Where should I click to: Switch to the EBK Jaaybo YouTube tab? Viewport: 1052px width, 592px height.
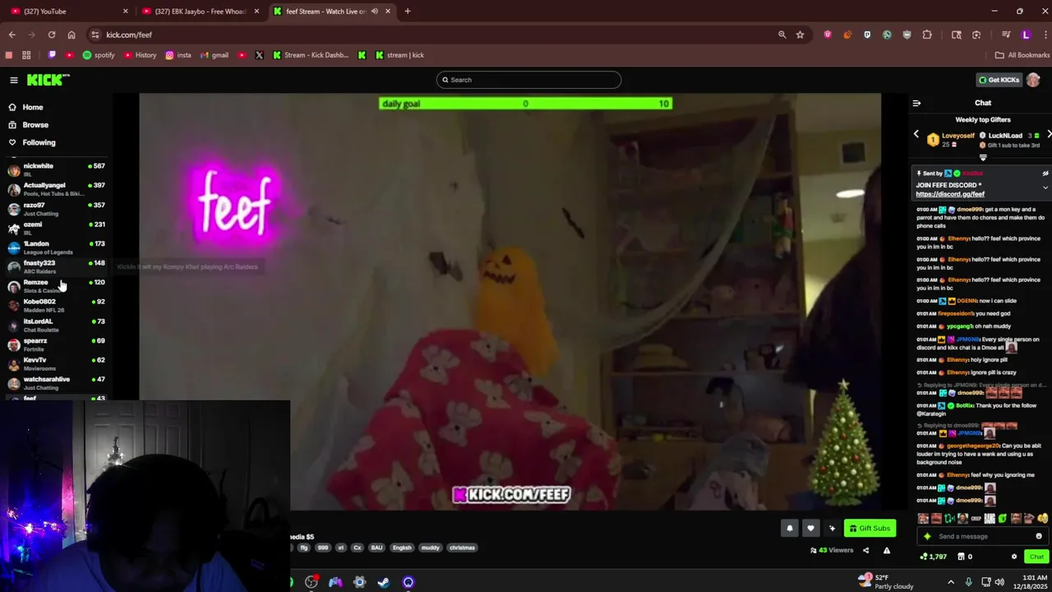[201, 12]
